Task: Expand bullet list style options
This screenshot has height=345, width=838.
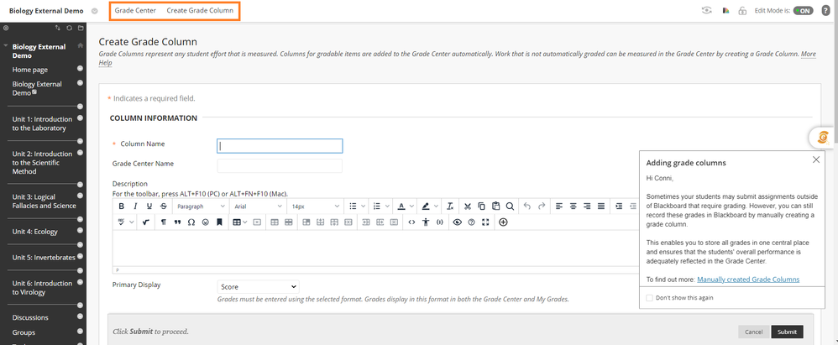Action: [x=364, y=206]
